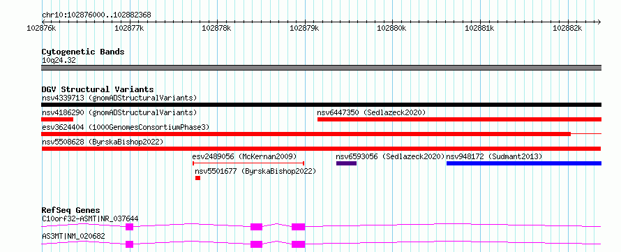
Task: Click the DGV Structural Variants track title
Action: click(98, 89)
